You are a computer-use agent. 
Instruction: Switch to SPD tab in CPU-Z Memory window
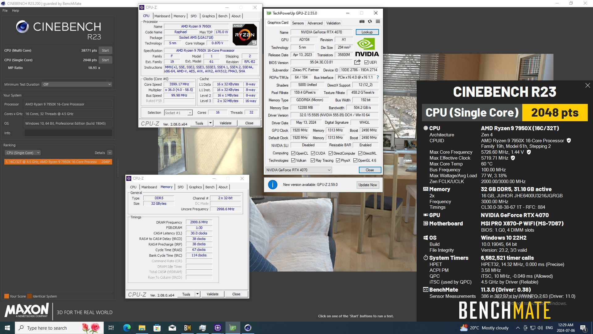coord(181,187)
